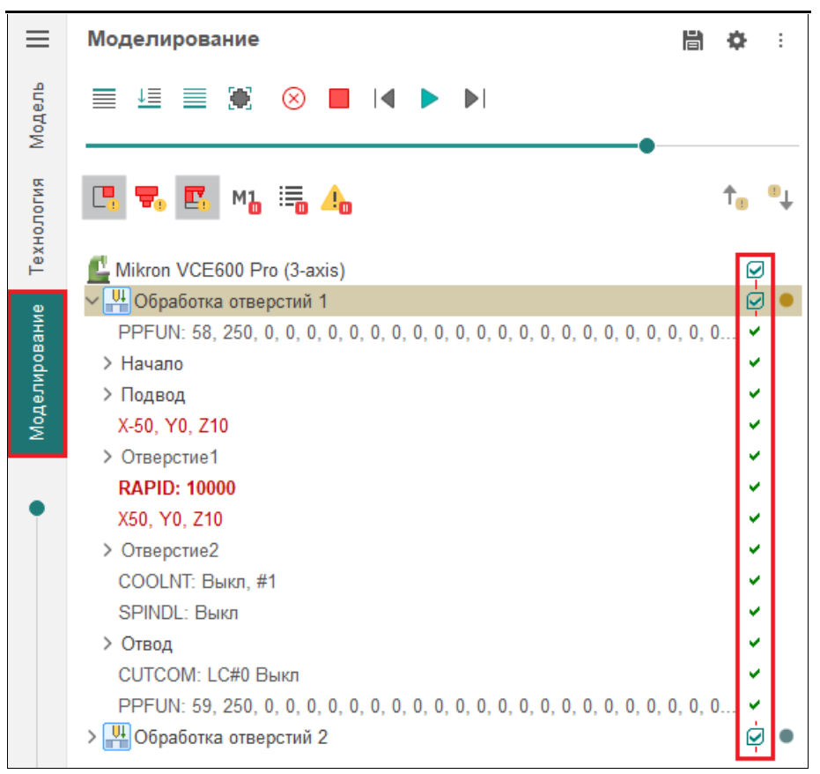Save the simulation with the floppy disk icon
This screenshot has height=774, width=820.
coord(693,41)
